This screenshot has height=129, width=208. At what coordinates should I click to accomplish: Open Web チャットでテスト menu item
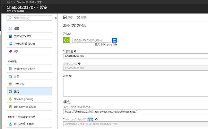click(x=29, y=69)
